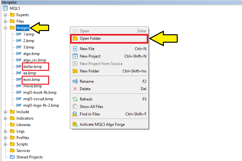Image resolution: width=242 pixels, height=161 pixels.
Task: Click the Indicators folder icon
Action: pos(12,118)
